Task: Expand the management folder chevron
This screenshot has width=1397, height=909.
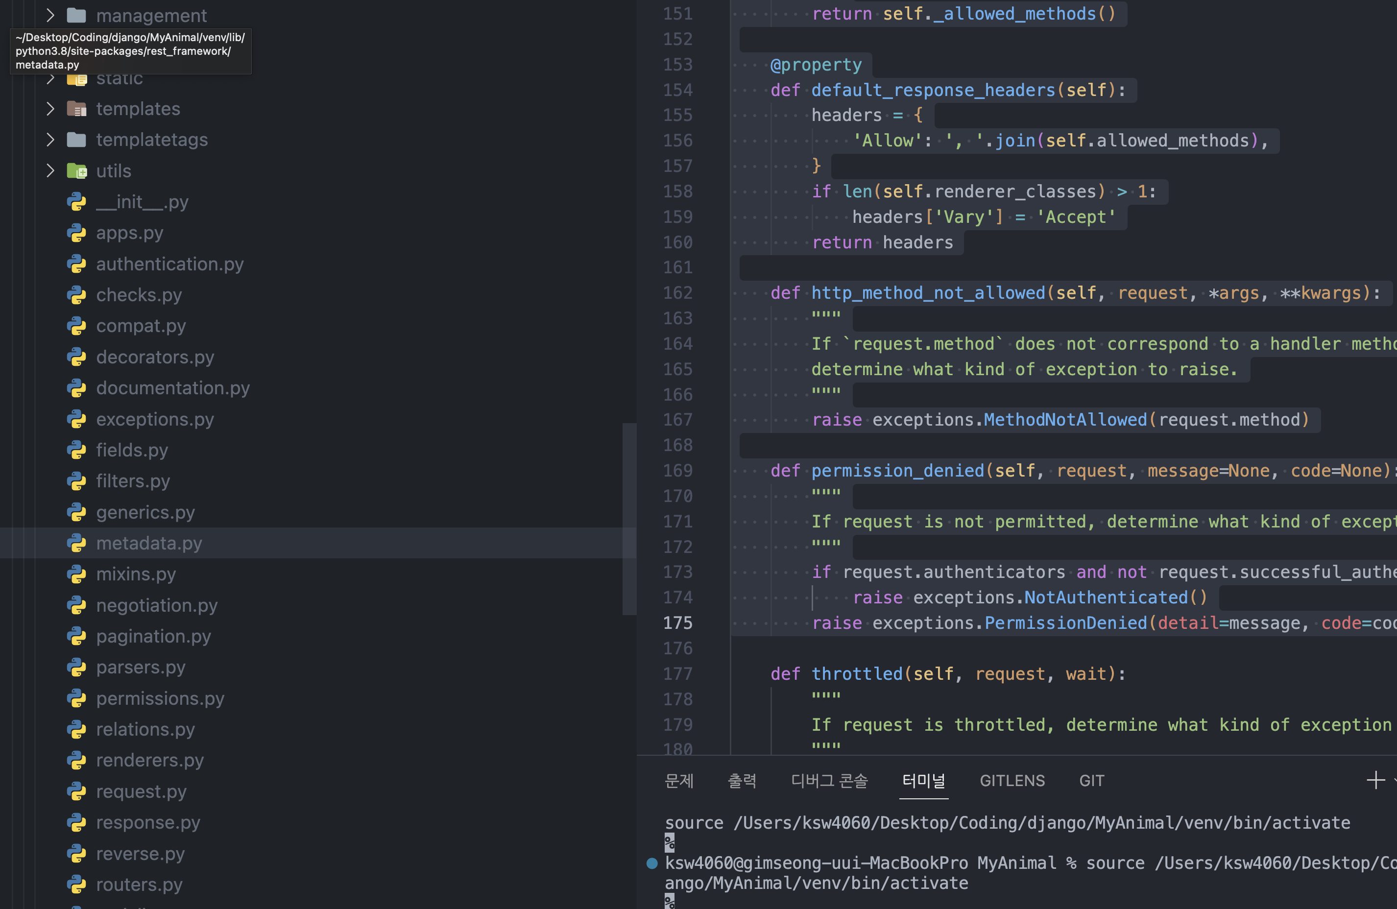Action: pyautogui.click(x=50, y=15)
